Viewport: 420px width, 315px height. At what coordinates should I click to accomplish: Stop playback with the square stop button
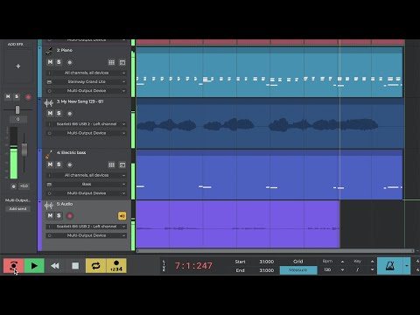pyautogui.click(x=75, y=266)
